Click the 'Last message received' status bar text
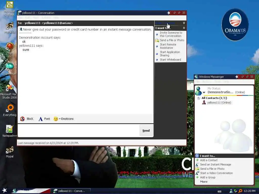This screenshot has width=259, height=194. (48, 143)
